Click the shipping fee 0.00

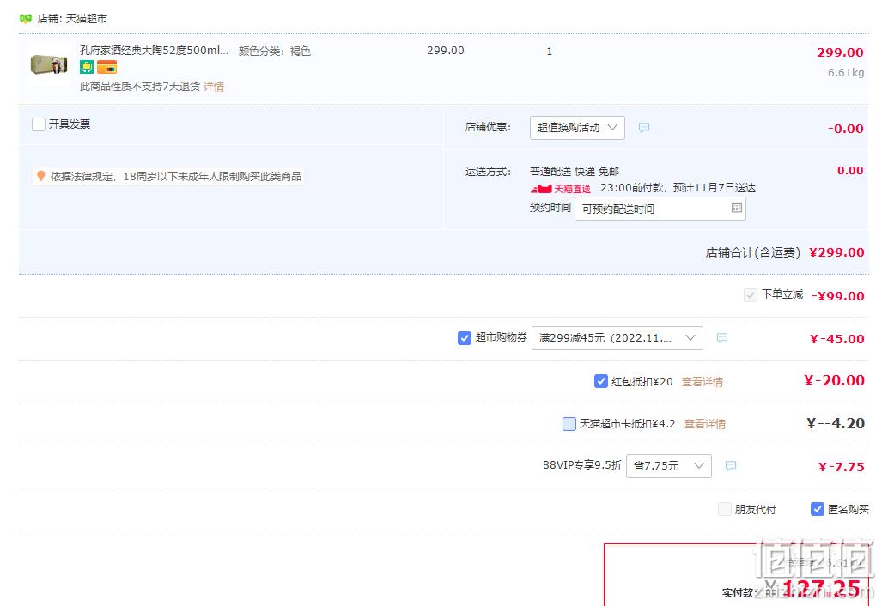pos(850,170)
